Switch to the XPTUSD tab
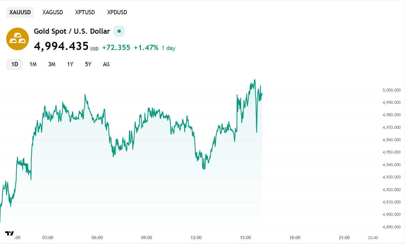The height and width of the screenshot is (244, 405). coord(85,12)
